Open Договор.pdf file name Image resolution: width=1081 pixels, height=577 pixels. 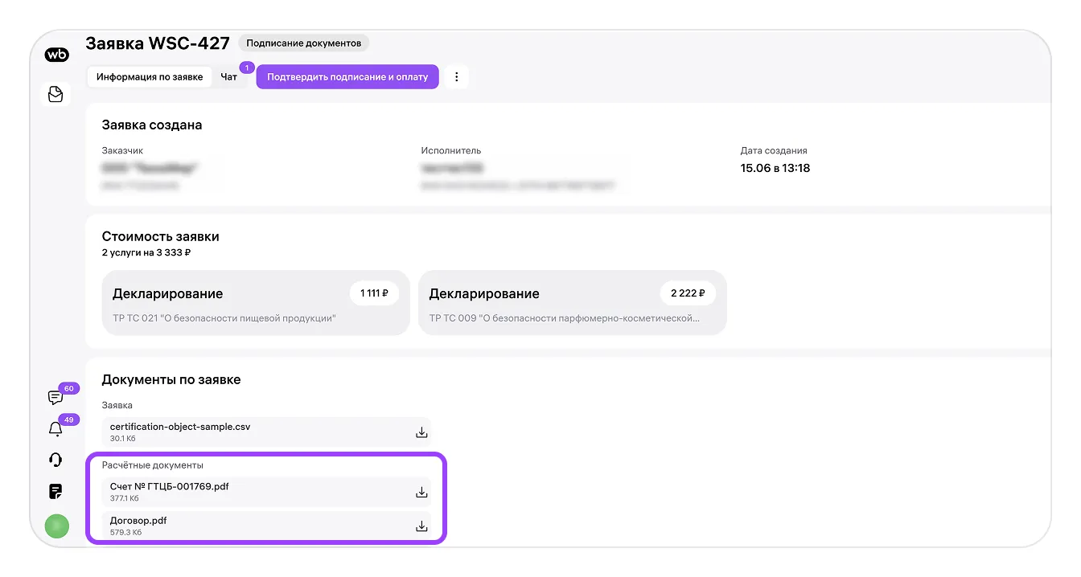tap(138, 521)
